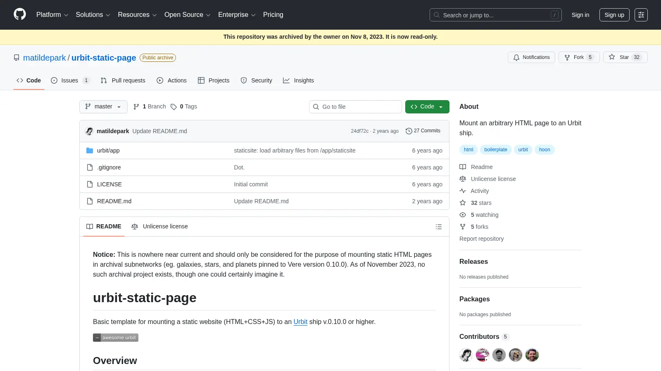Select the README tab in file viewer
Image resolution: width=661 pixels, height=371 pixels.
click(104, 226)
